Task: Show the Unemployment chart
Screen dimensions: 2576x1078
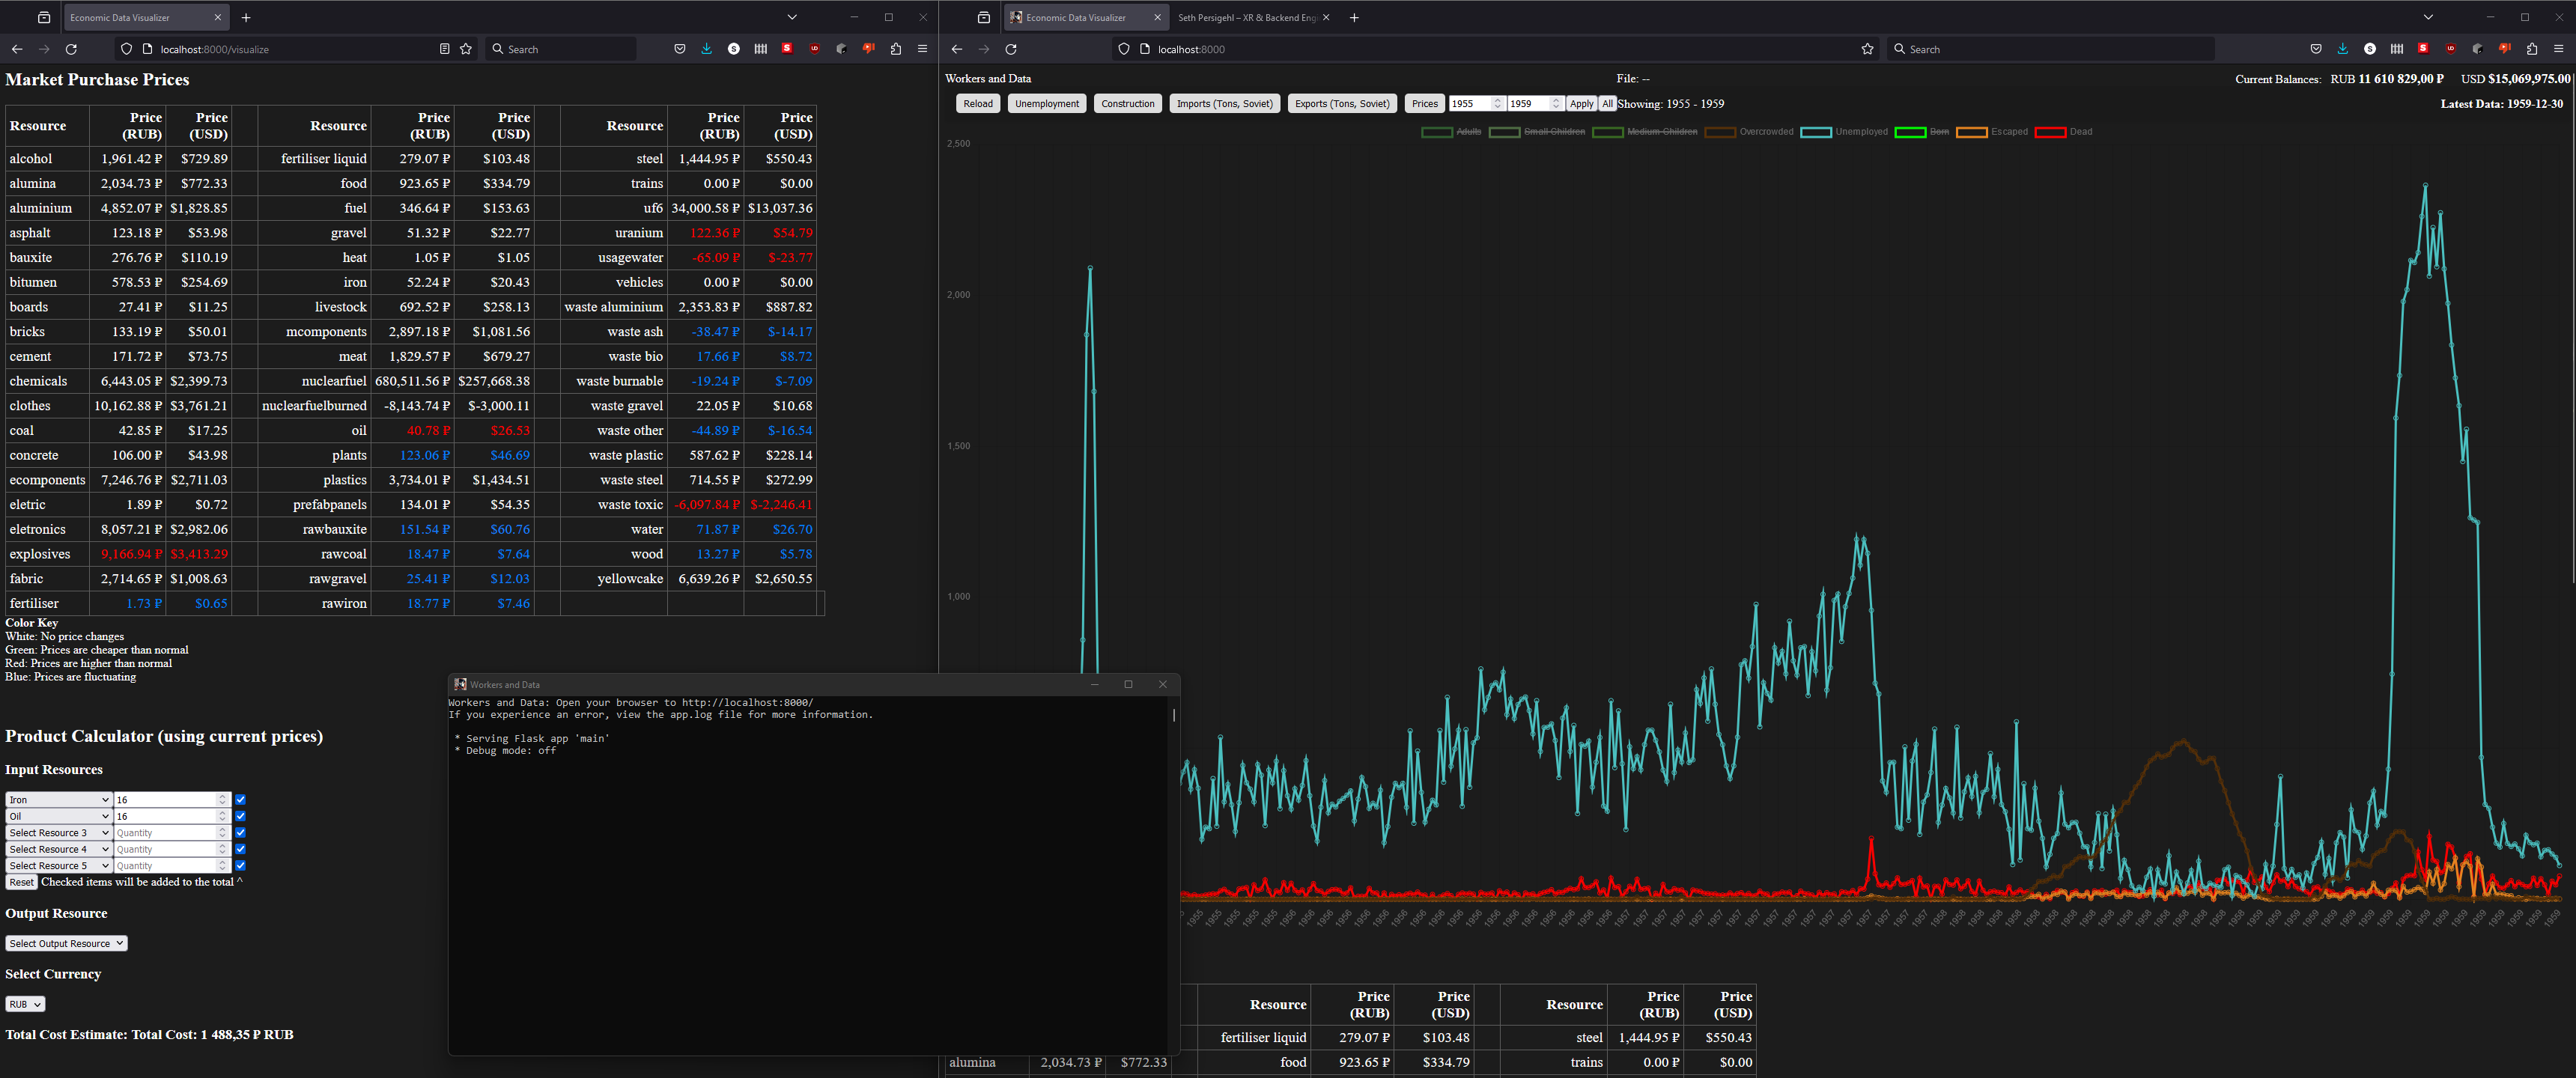Action: [1047, 104]
